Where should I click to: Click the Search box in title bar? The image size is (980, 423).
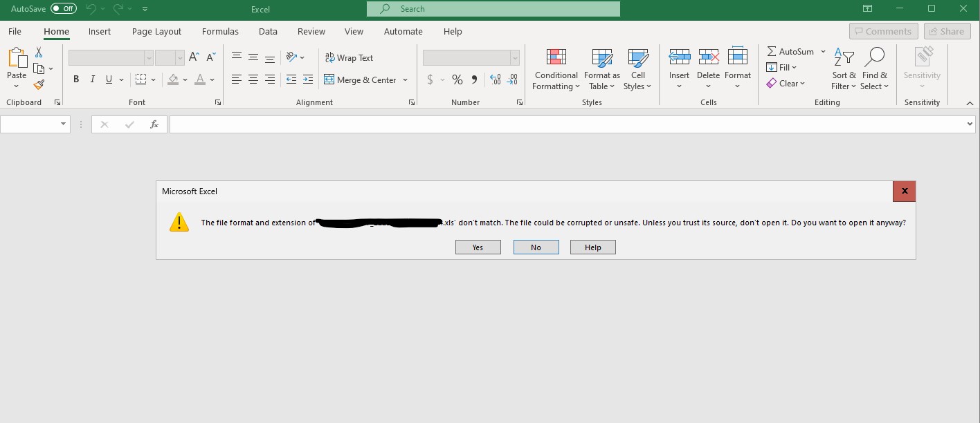point(493,9)
